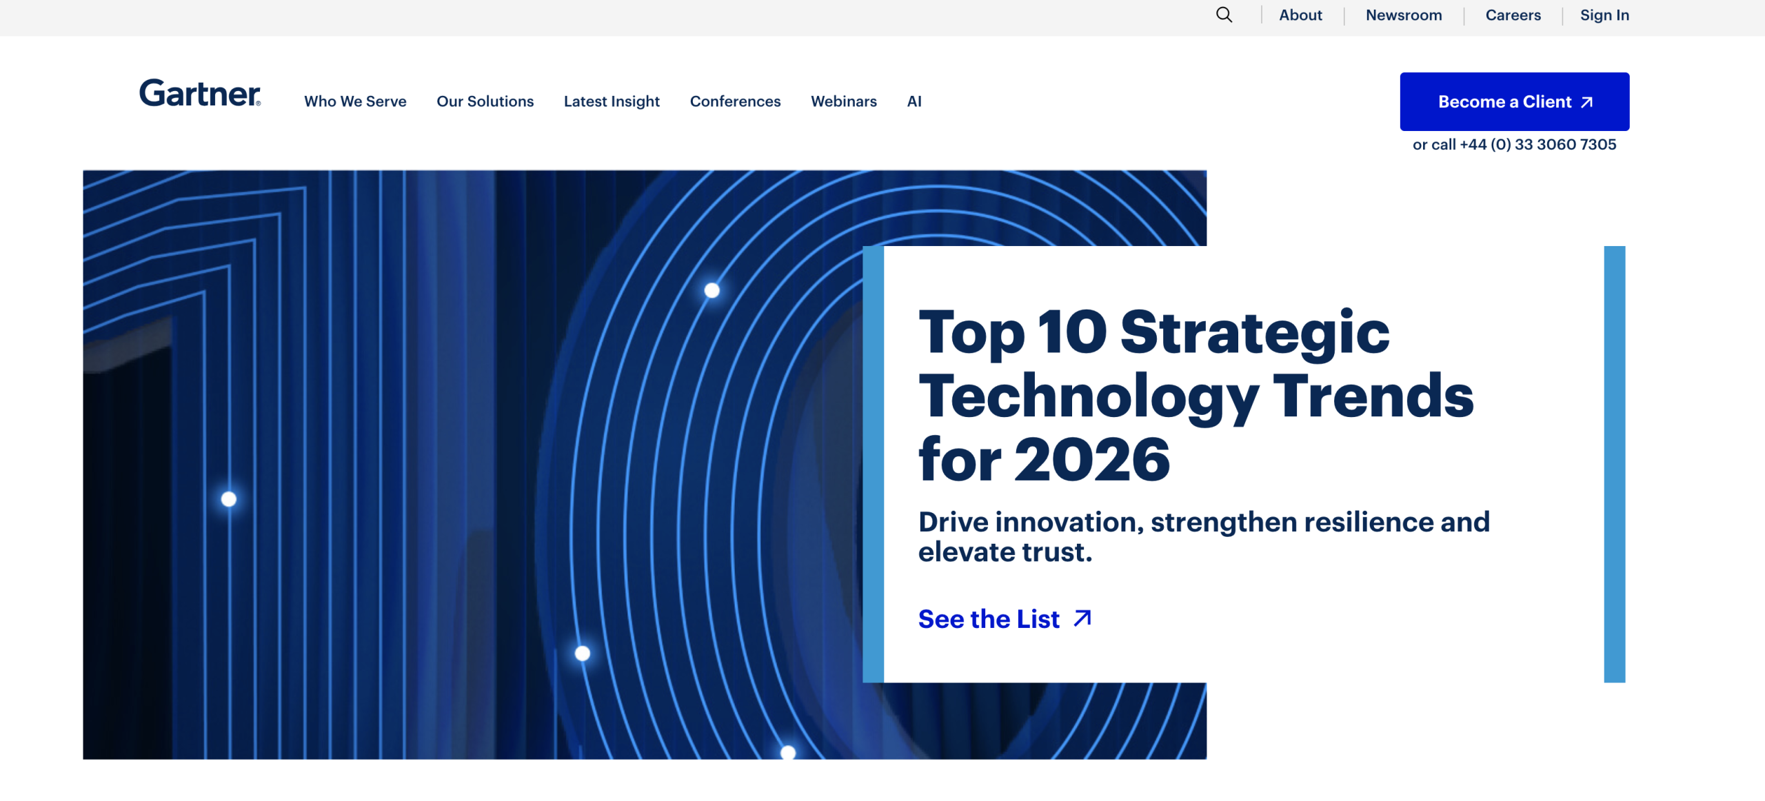The image size is (1765, 801).
Task: Click the Gartner logo
Action: click(200, 93)
